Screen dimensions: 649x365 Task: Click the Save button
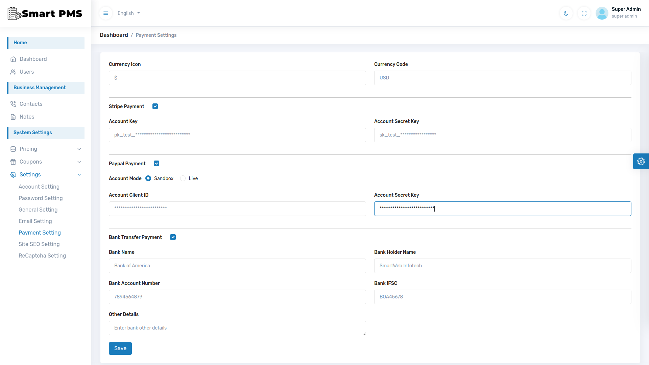tap(120, 348)
